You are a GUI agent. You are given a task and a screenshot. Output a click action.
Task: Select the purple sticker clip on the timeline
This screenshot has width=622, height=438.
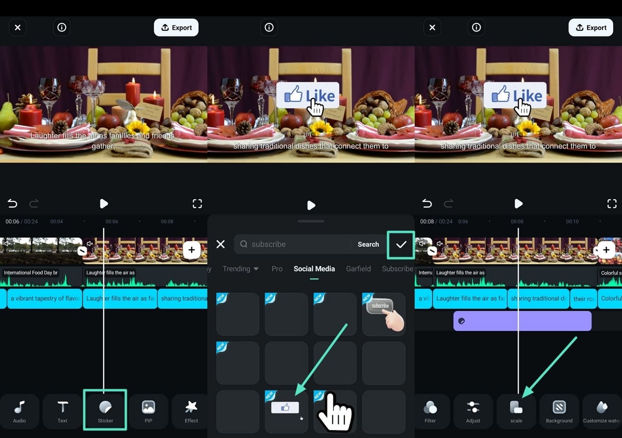tap(522, 321)
